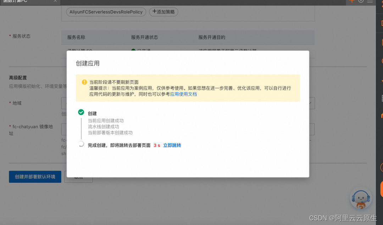Select the 函数计算FC tab

tap(21, 1)
